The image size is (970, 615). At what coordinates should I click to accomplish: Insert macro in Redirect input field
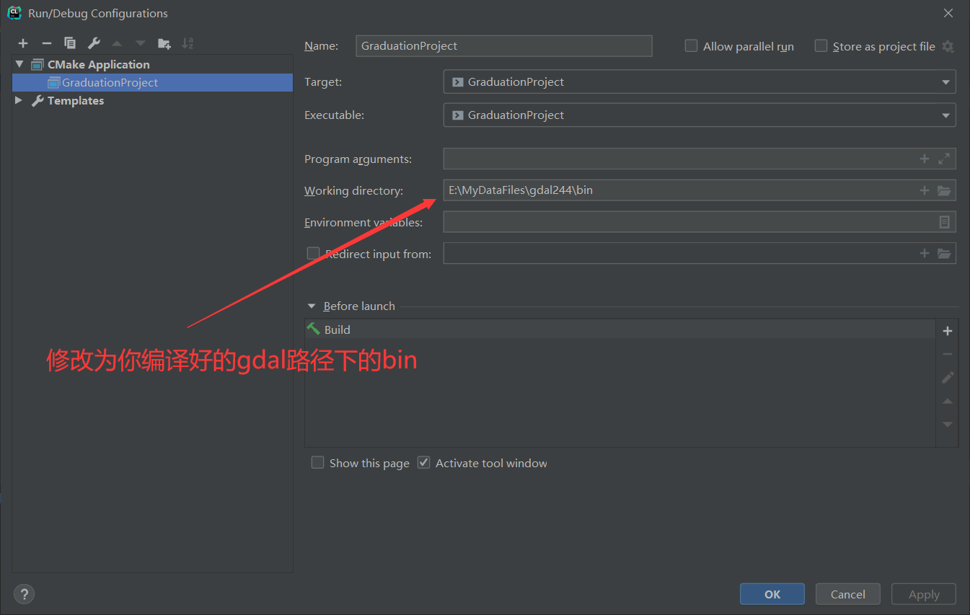coord(924,253)
